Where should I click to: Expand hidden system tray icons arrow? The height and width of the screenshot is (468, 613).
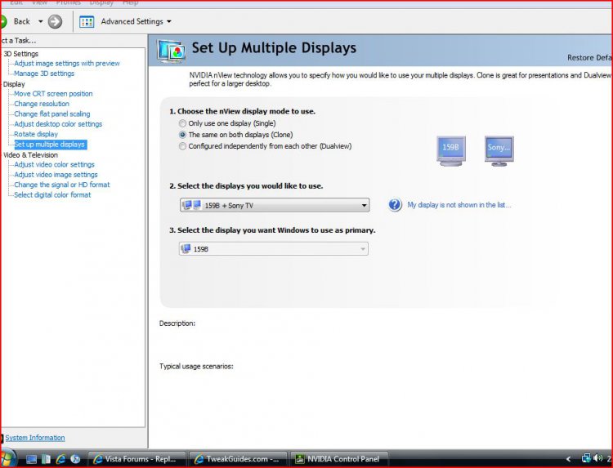pos(568,459)
